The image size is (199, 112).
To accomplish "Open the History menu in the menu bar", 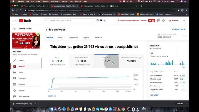I will [x=45, y=1].
